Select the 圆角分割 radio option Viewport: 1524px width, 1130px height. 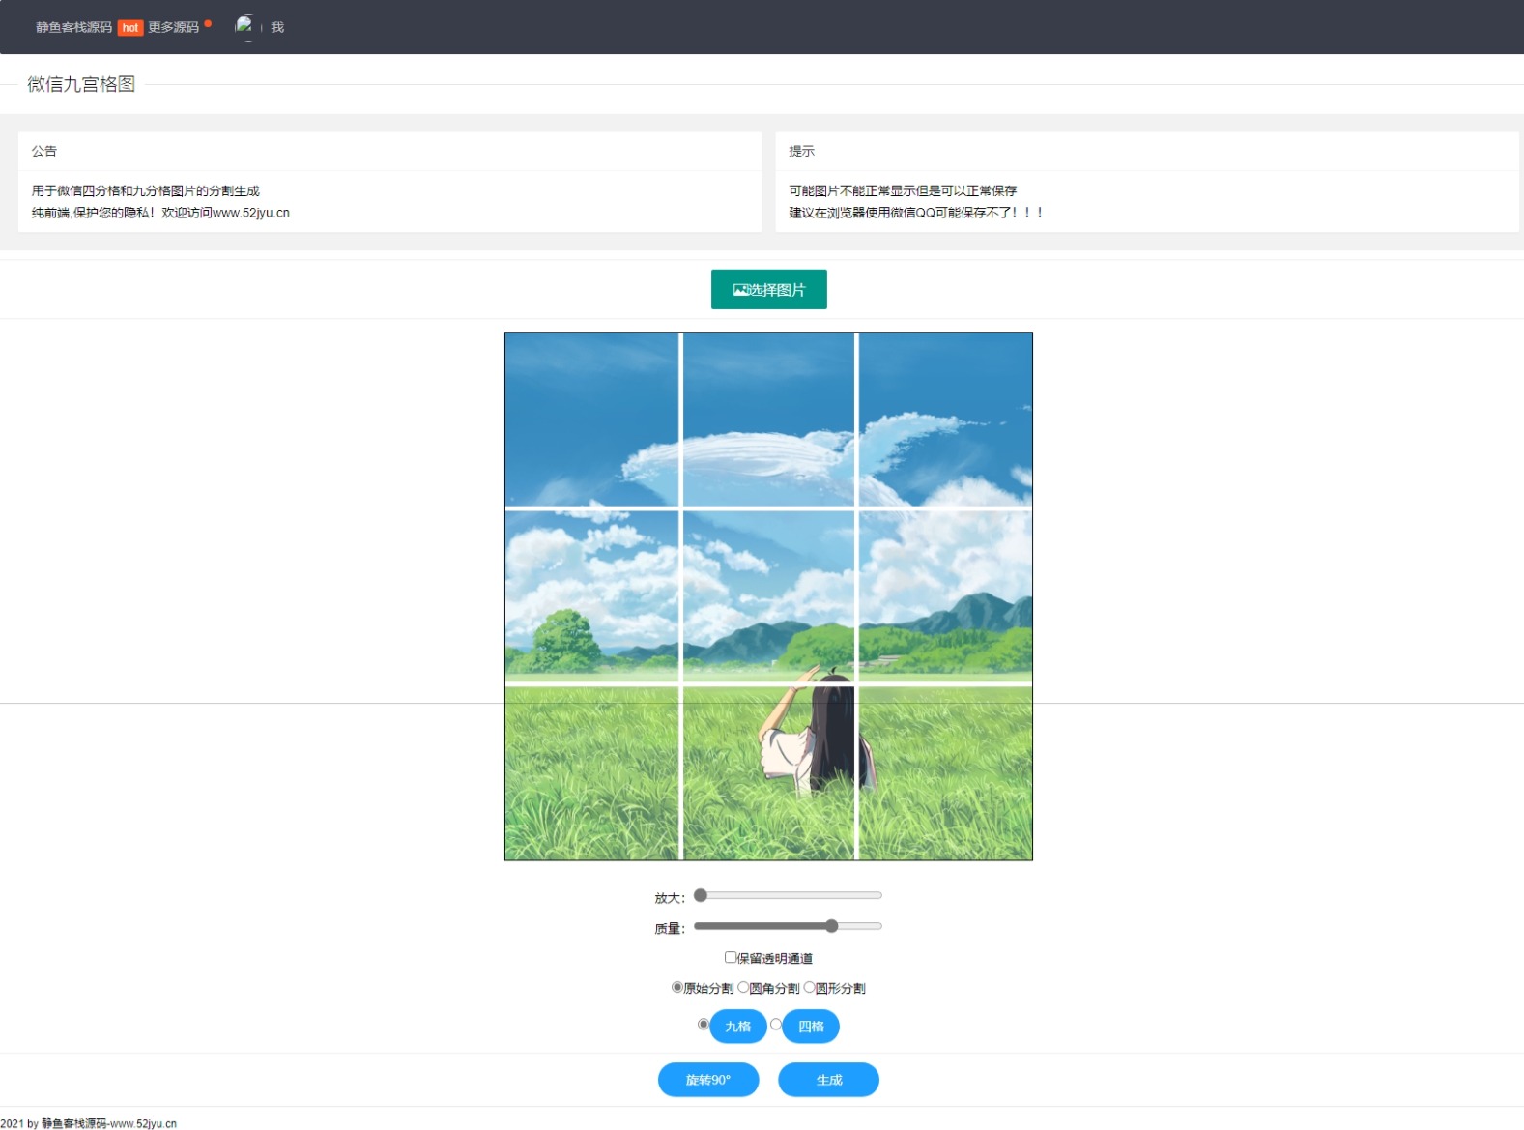743,987
